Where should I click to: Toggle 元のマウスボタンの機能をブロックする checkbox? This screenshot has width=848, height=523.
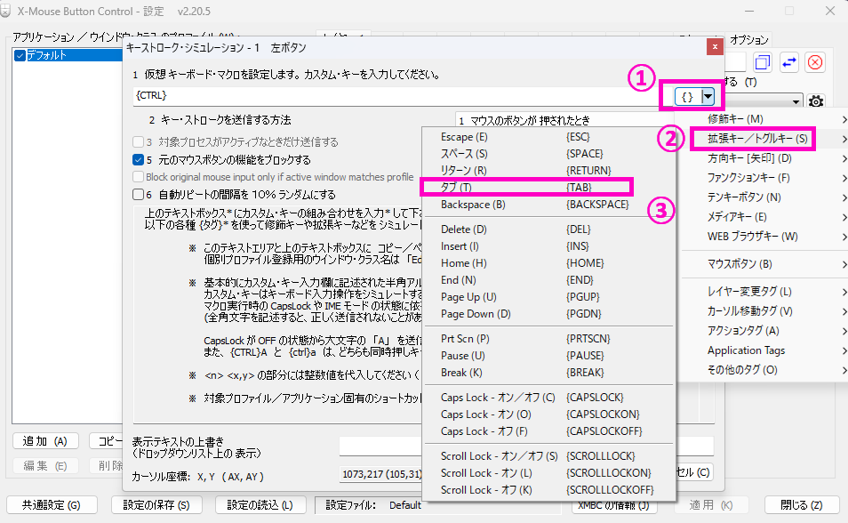(x=138, y=160)
